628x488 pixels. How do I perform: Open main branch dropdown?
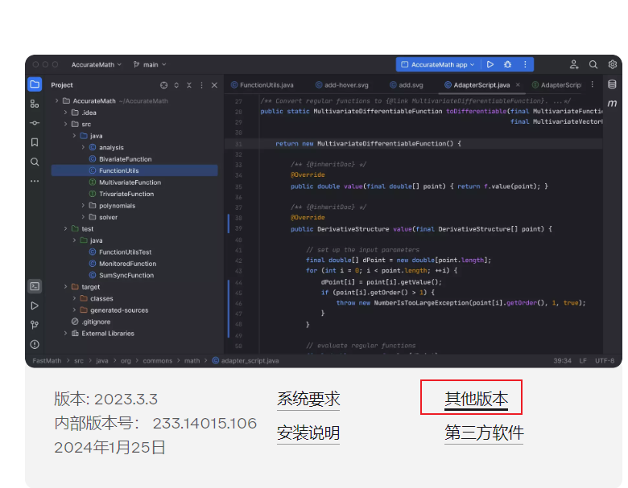pyautogui.click(x=150, y=64)
